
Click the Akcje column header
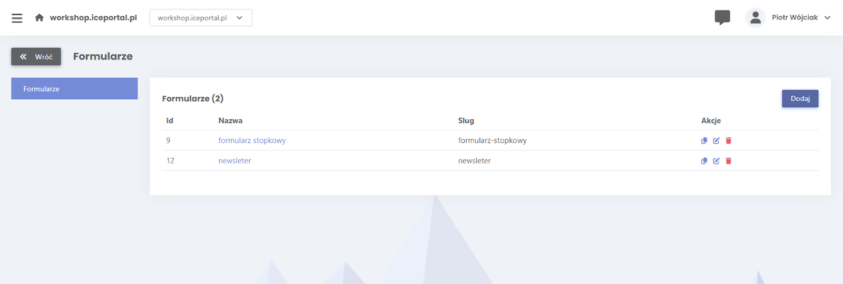[x=711, y=120]
